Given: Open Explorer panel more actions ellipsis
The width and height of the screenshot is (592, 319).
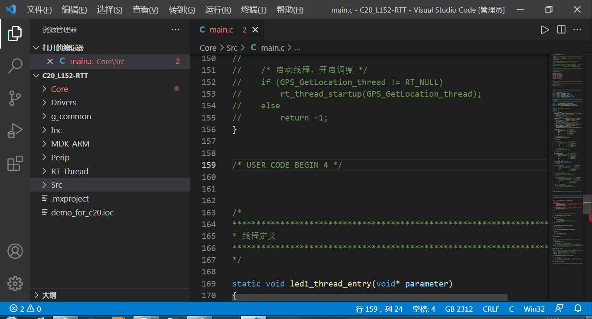Looking at the screenshot, I should 176,30.
